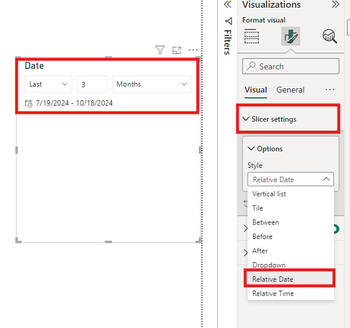Open the Filters pane megaphone icon
The width and height of the screenshot is (350, 328).
(x=229, y=21)
